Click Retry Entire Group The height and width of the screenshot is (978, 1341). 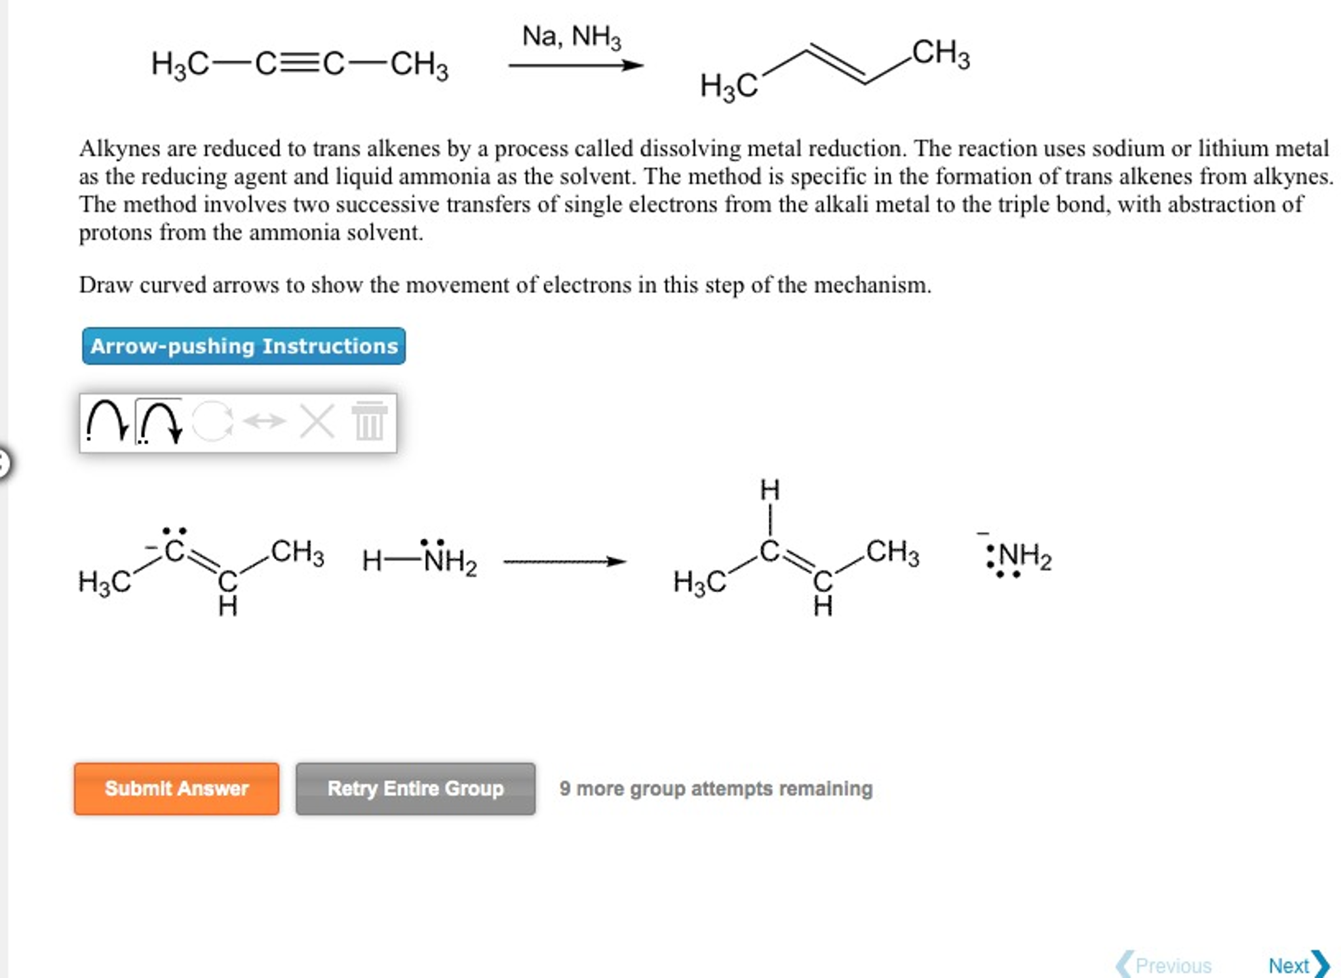tap(416, 789)
